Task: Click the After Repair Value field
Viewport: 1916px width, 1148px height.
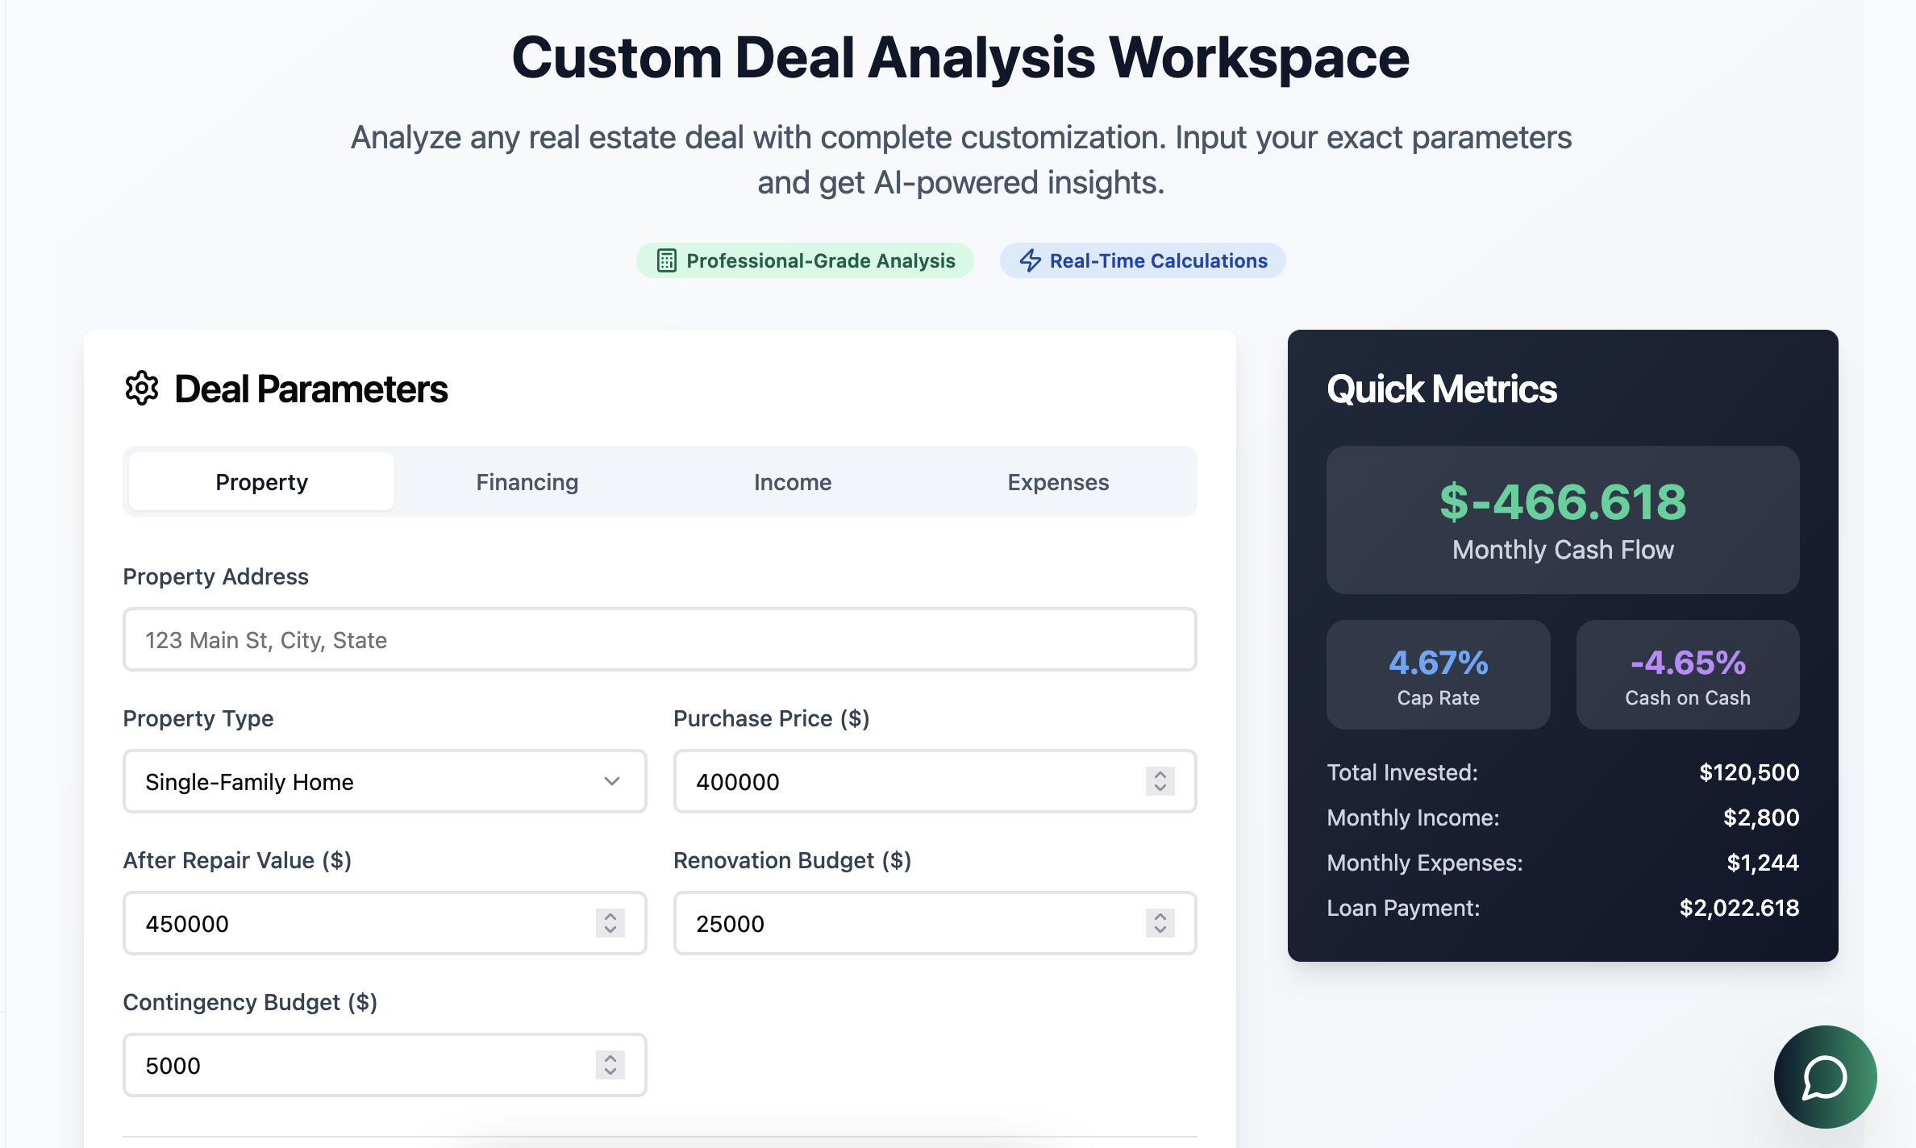Action: [385, 923]
